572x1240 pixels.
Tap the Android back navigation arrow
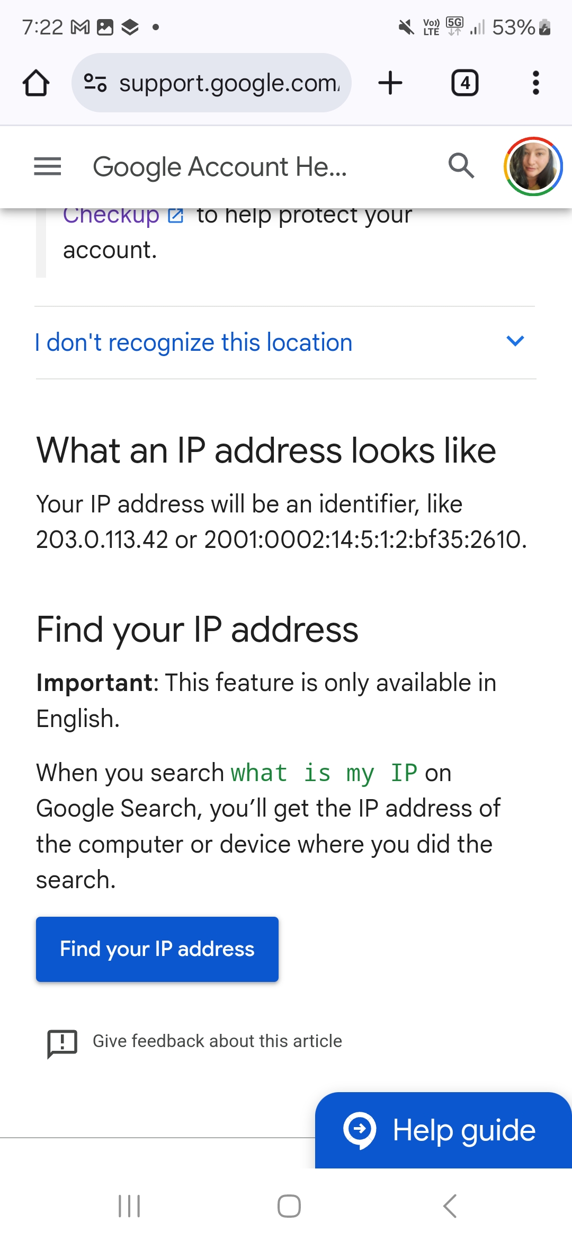[x=450, y=1206]
